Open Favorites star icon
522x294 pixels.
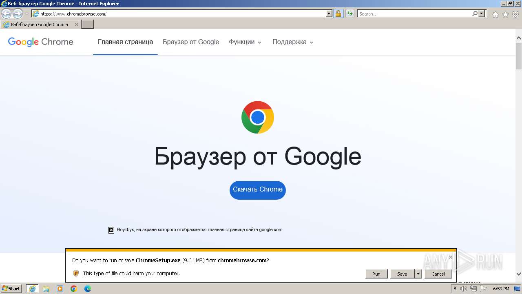click(505, 14)
